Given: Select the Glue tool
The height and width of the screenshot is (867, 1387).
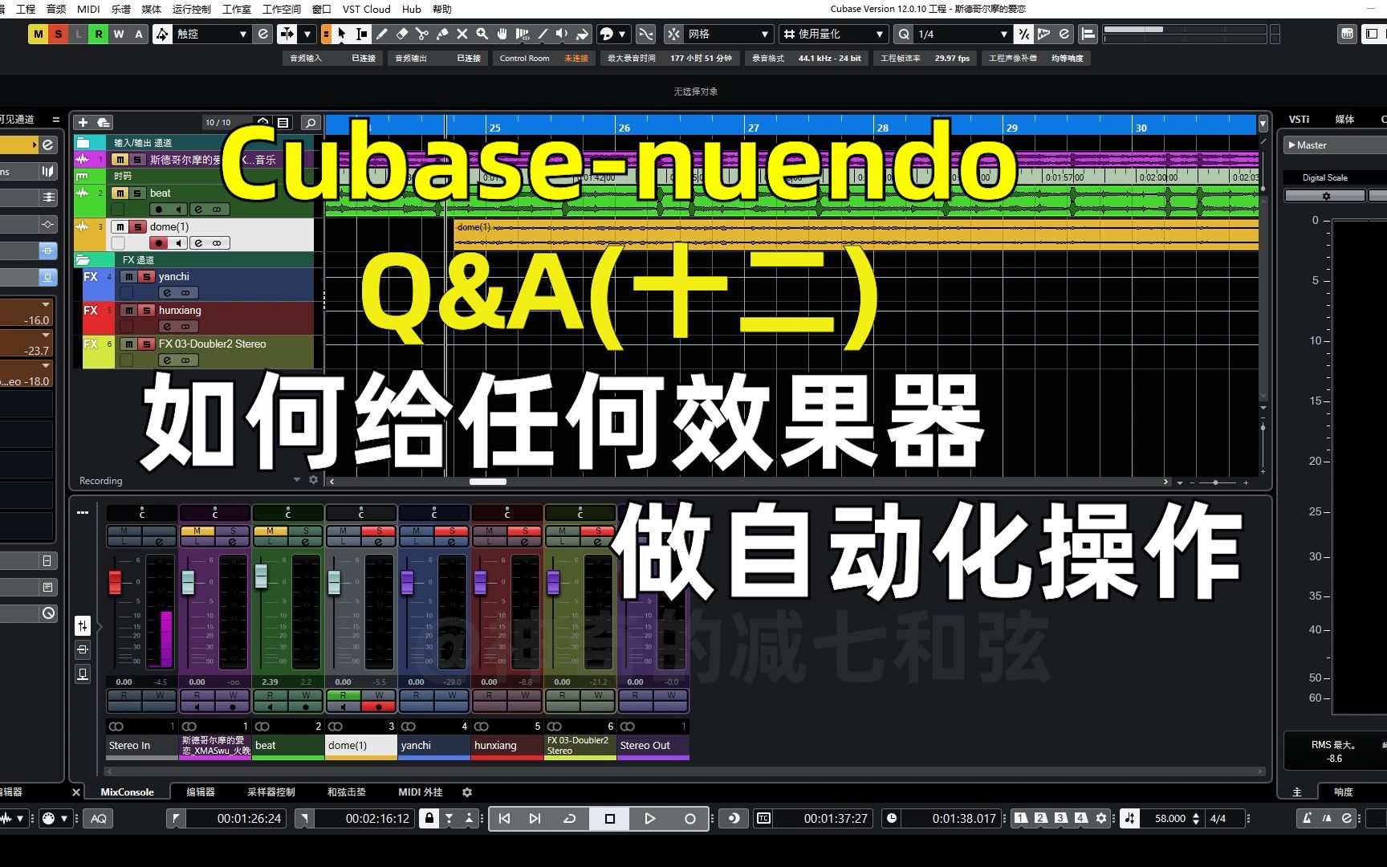Looking at the screenshot, I should pos(442,34).
